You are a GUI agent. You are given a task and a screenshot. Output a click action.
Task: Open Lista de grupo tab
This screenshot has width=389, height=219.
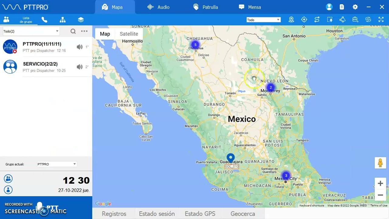point(26,20)
